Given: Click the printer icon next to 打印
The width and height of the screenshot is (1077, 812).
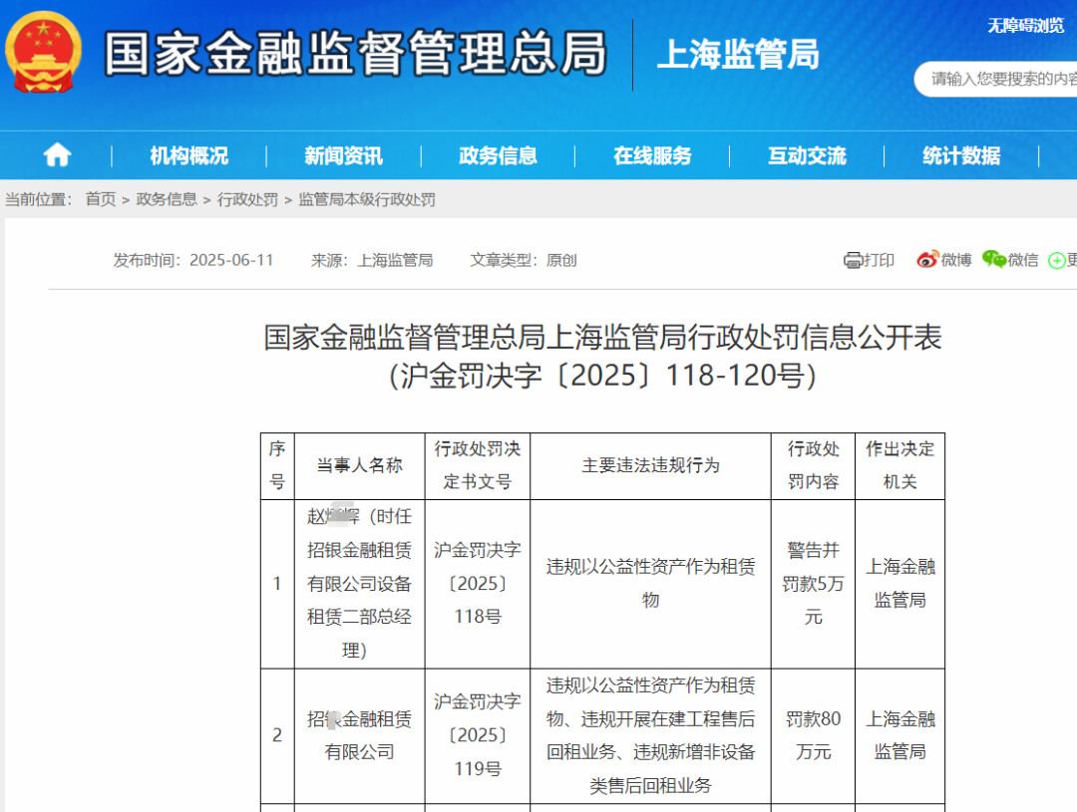Looking at the screenshot, I should [x=853, y=260].
